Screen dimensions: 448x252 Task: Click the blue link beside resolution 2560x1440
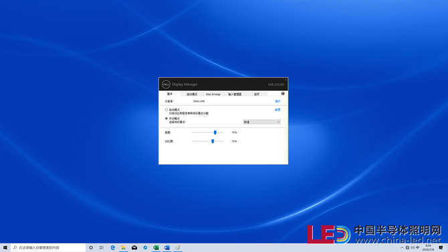pos(277,102)
